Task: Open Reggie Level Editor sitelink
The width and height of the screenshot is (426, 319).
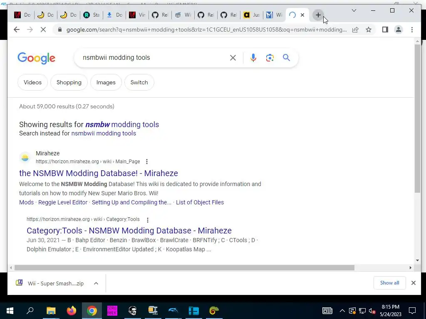Action: click(x=63, y=202)
